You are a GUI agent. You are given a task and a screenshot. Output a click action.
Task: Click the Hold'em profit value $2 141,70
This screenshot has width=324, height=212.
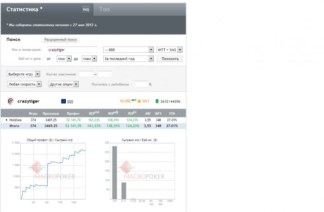(74, 120)
